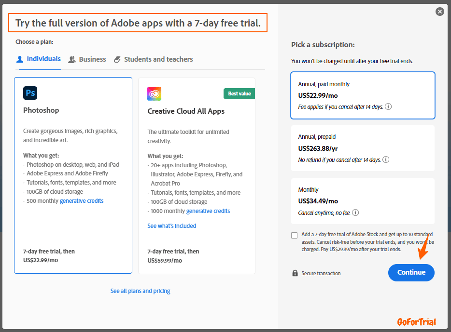The height and width of the screenshot is (332, 451).
Task: Choose the Monthly US$34.49/mo subscription
Action: [363, 201]
